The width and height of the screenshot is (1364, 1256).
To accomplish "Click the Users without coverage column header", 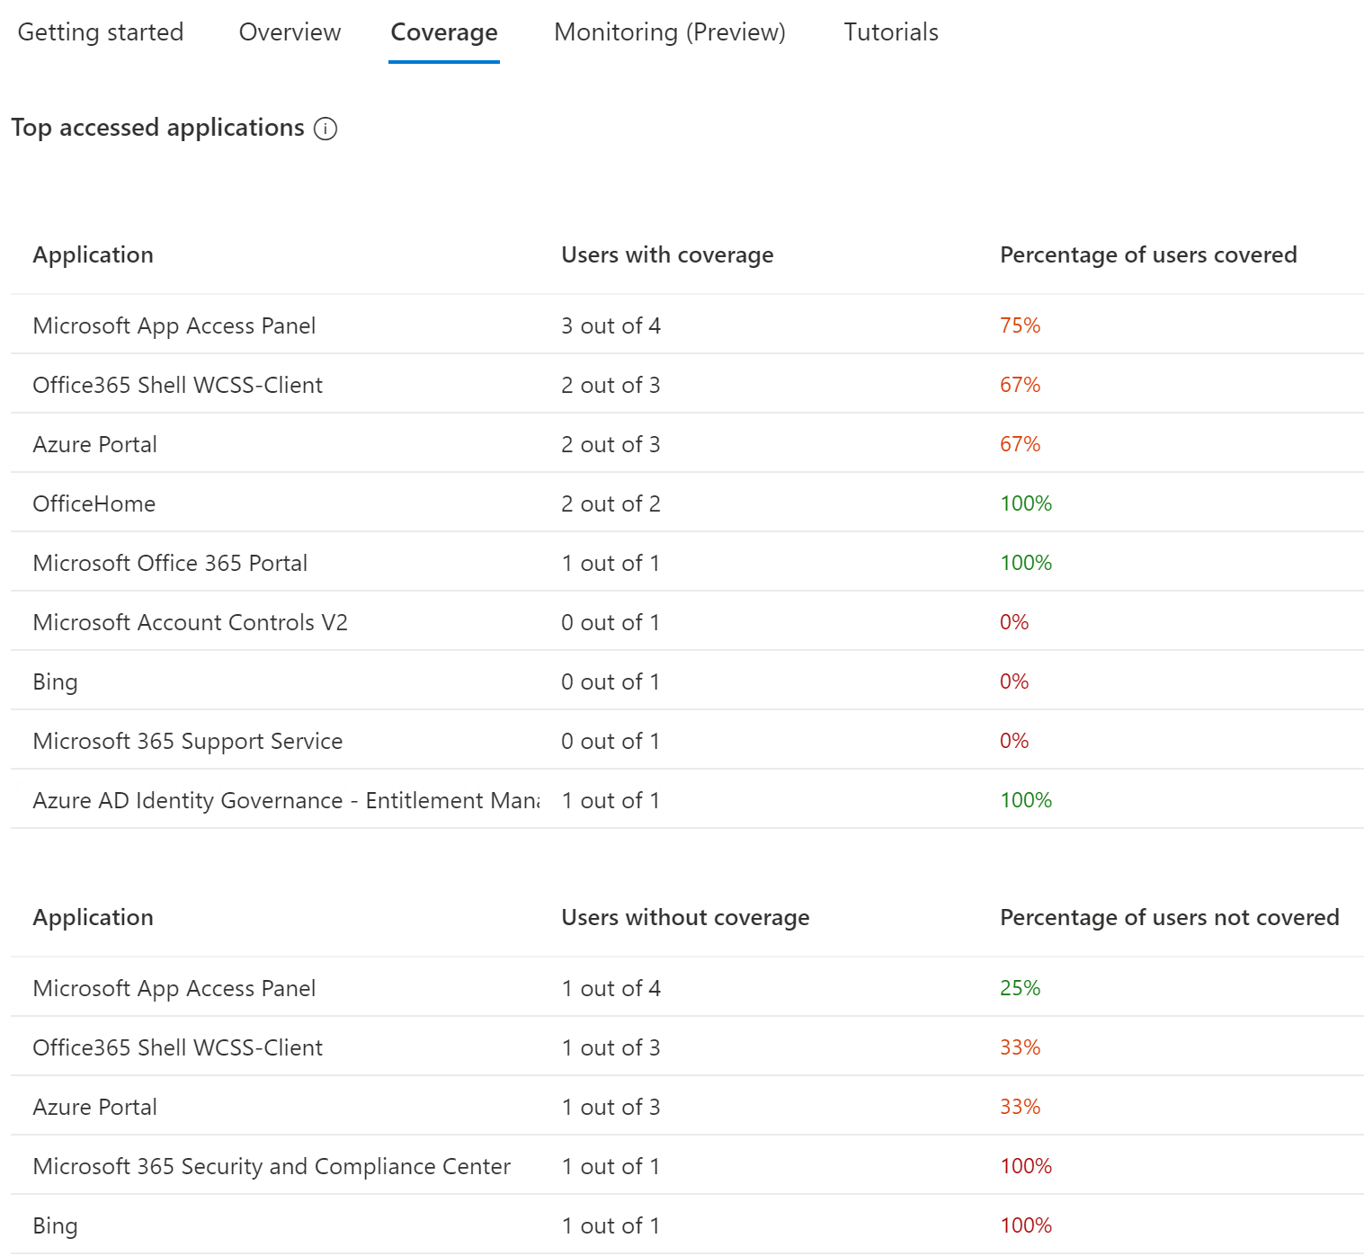I will click(x=685, y=918).
